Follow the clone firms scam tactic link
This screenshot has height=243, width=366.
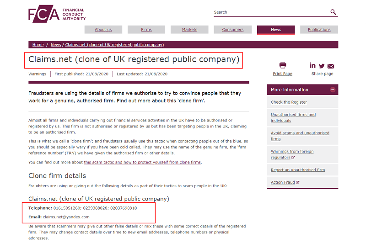(x=142, y=162)
